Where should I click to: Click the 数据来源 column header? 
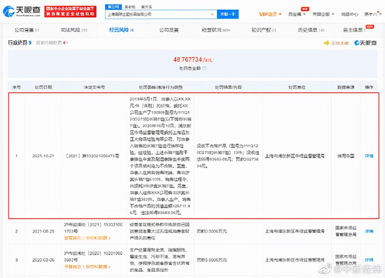tap(346, 87)
